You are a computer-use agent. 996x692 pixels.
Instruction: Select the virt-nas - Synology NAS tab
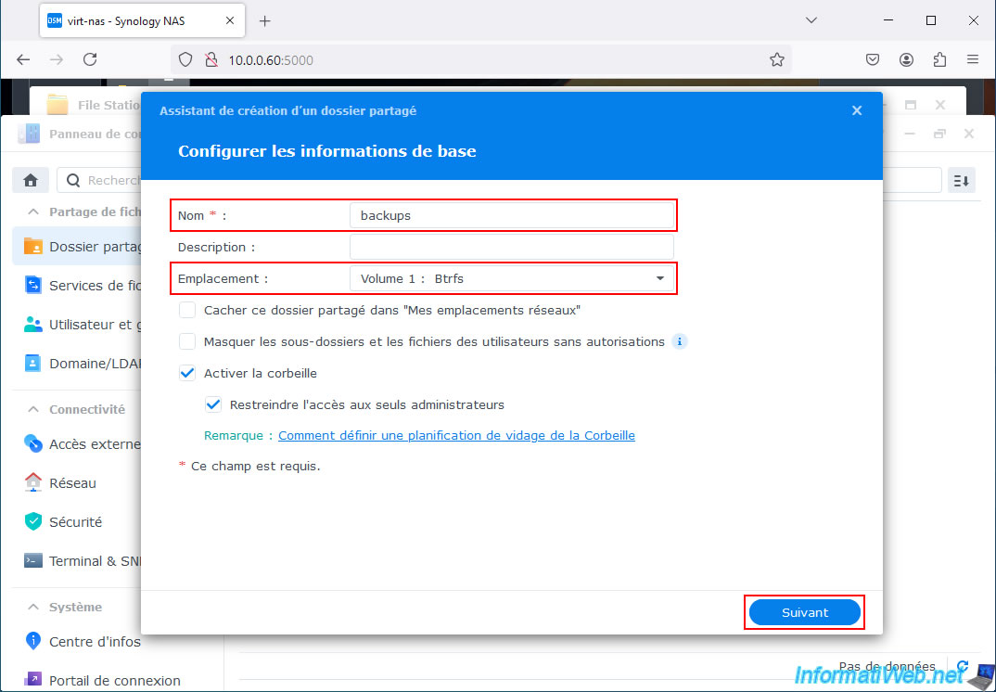click(142, 21)
